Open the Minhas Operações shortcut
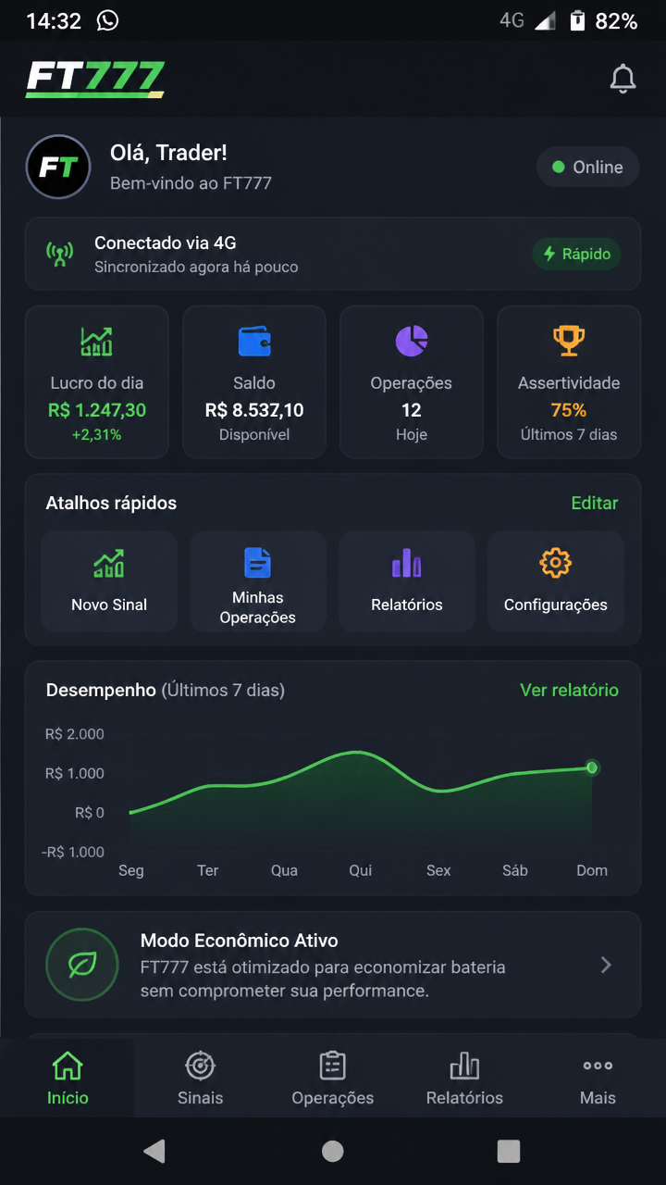 [258, 581]
